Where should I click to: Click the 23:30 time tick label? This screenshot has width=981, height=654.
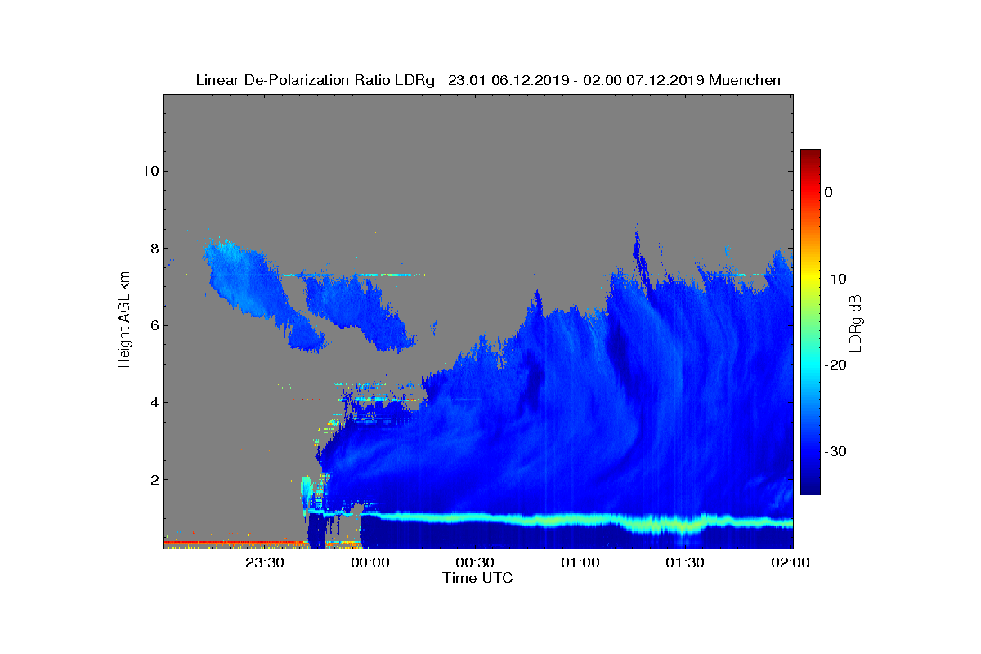tap(264, 562)
